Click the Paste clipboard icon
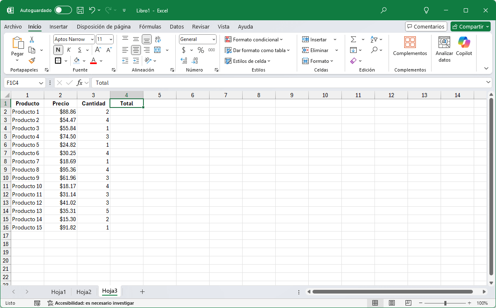The height and width of the screenshot is (308, 496). click(17, 43)
